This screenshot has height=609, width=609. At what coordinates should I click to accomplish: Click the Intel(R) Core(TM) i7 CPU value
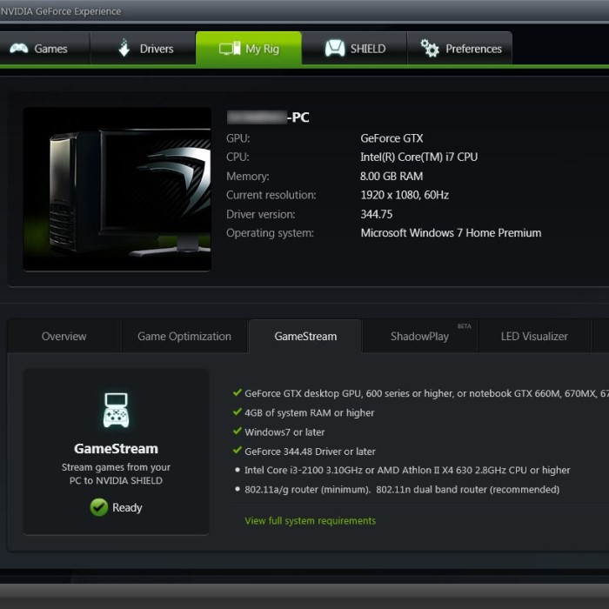click(419, 157)
